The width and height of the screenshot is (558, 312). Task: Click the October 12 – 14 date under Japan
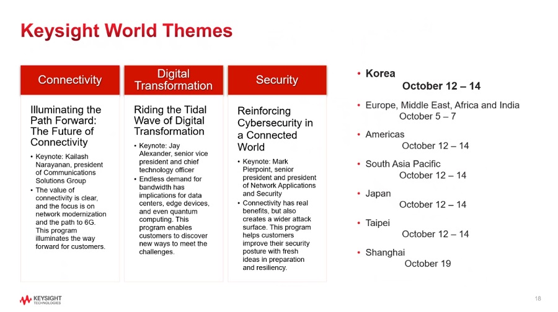[432, 205]
